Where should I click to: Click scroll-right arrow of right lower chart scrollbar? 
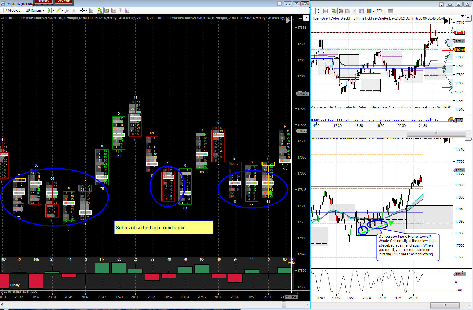(469, 305)
